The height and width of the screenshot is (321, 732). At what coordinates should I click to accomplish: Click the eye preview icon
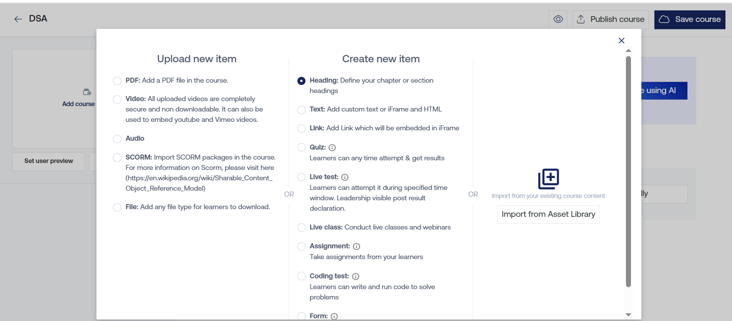pyautogui.click(x=558, y=19)
